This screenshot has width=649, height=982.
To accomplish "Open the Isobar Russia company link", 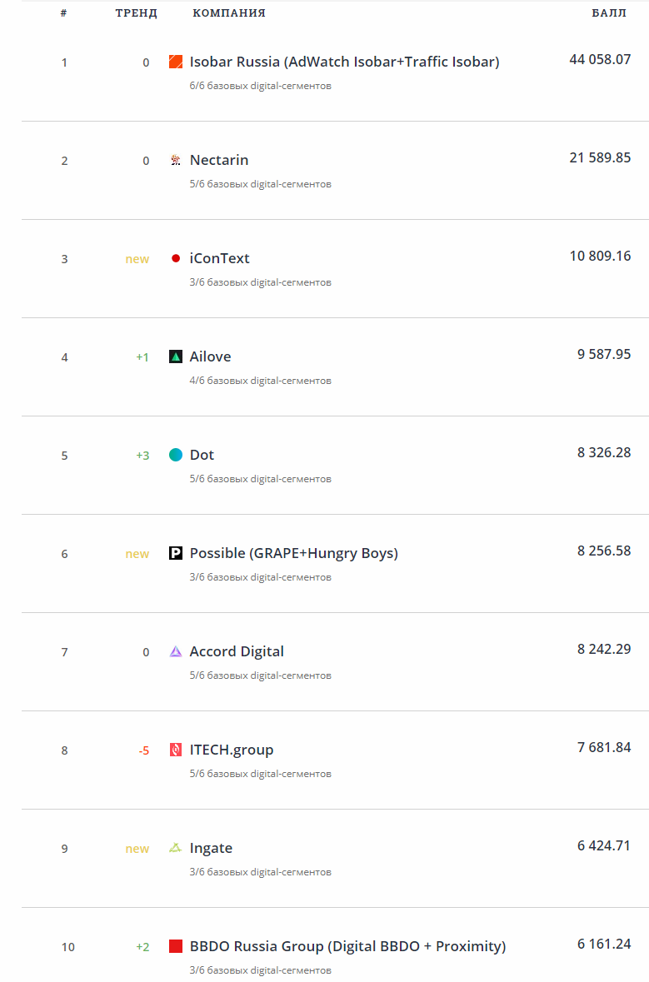I will click(344, 62).
